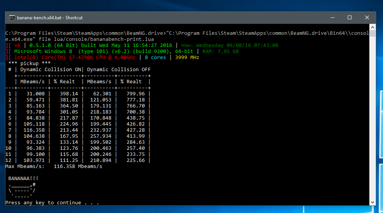Click the '*** pickup ***' heading

(29, 63)
